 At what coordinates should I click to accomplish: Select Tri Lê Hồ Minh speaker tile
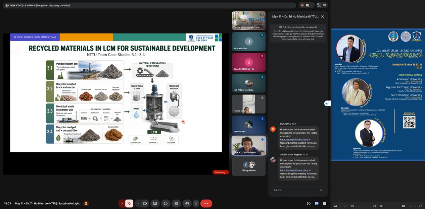click(248, 145)
